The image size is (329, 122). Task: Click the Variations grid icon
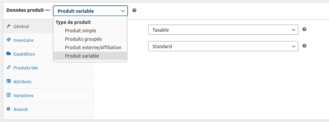pos(9,95)
